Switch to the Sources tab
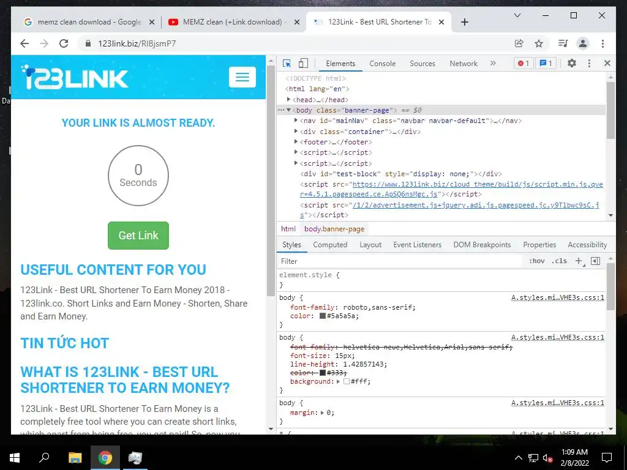627x470 pixels. [422, 63]
